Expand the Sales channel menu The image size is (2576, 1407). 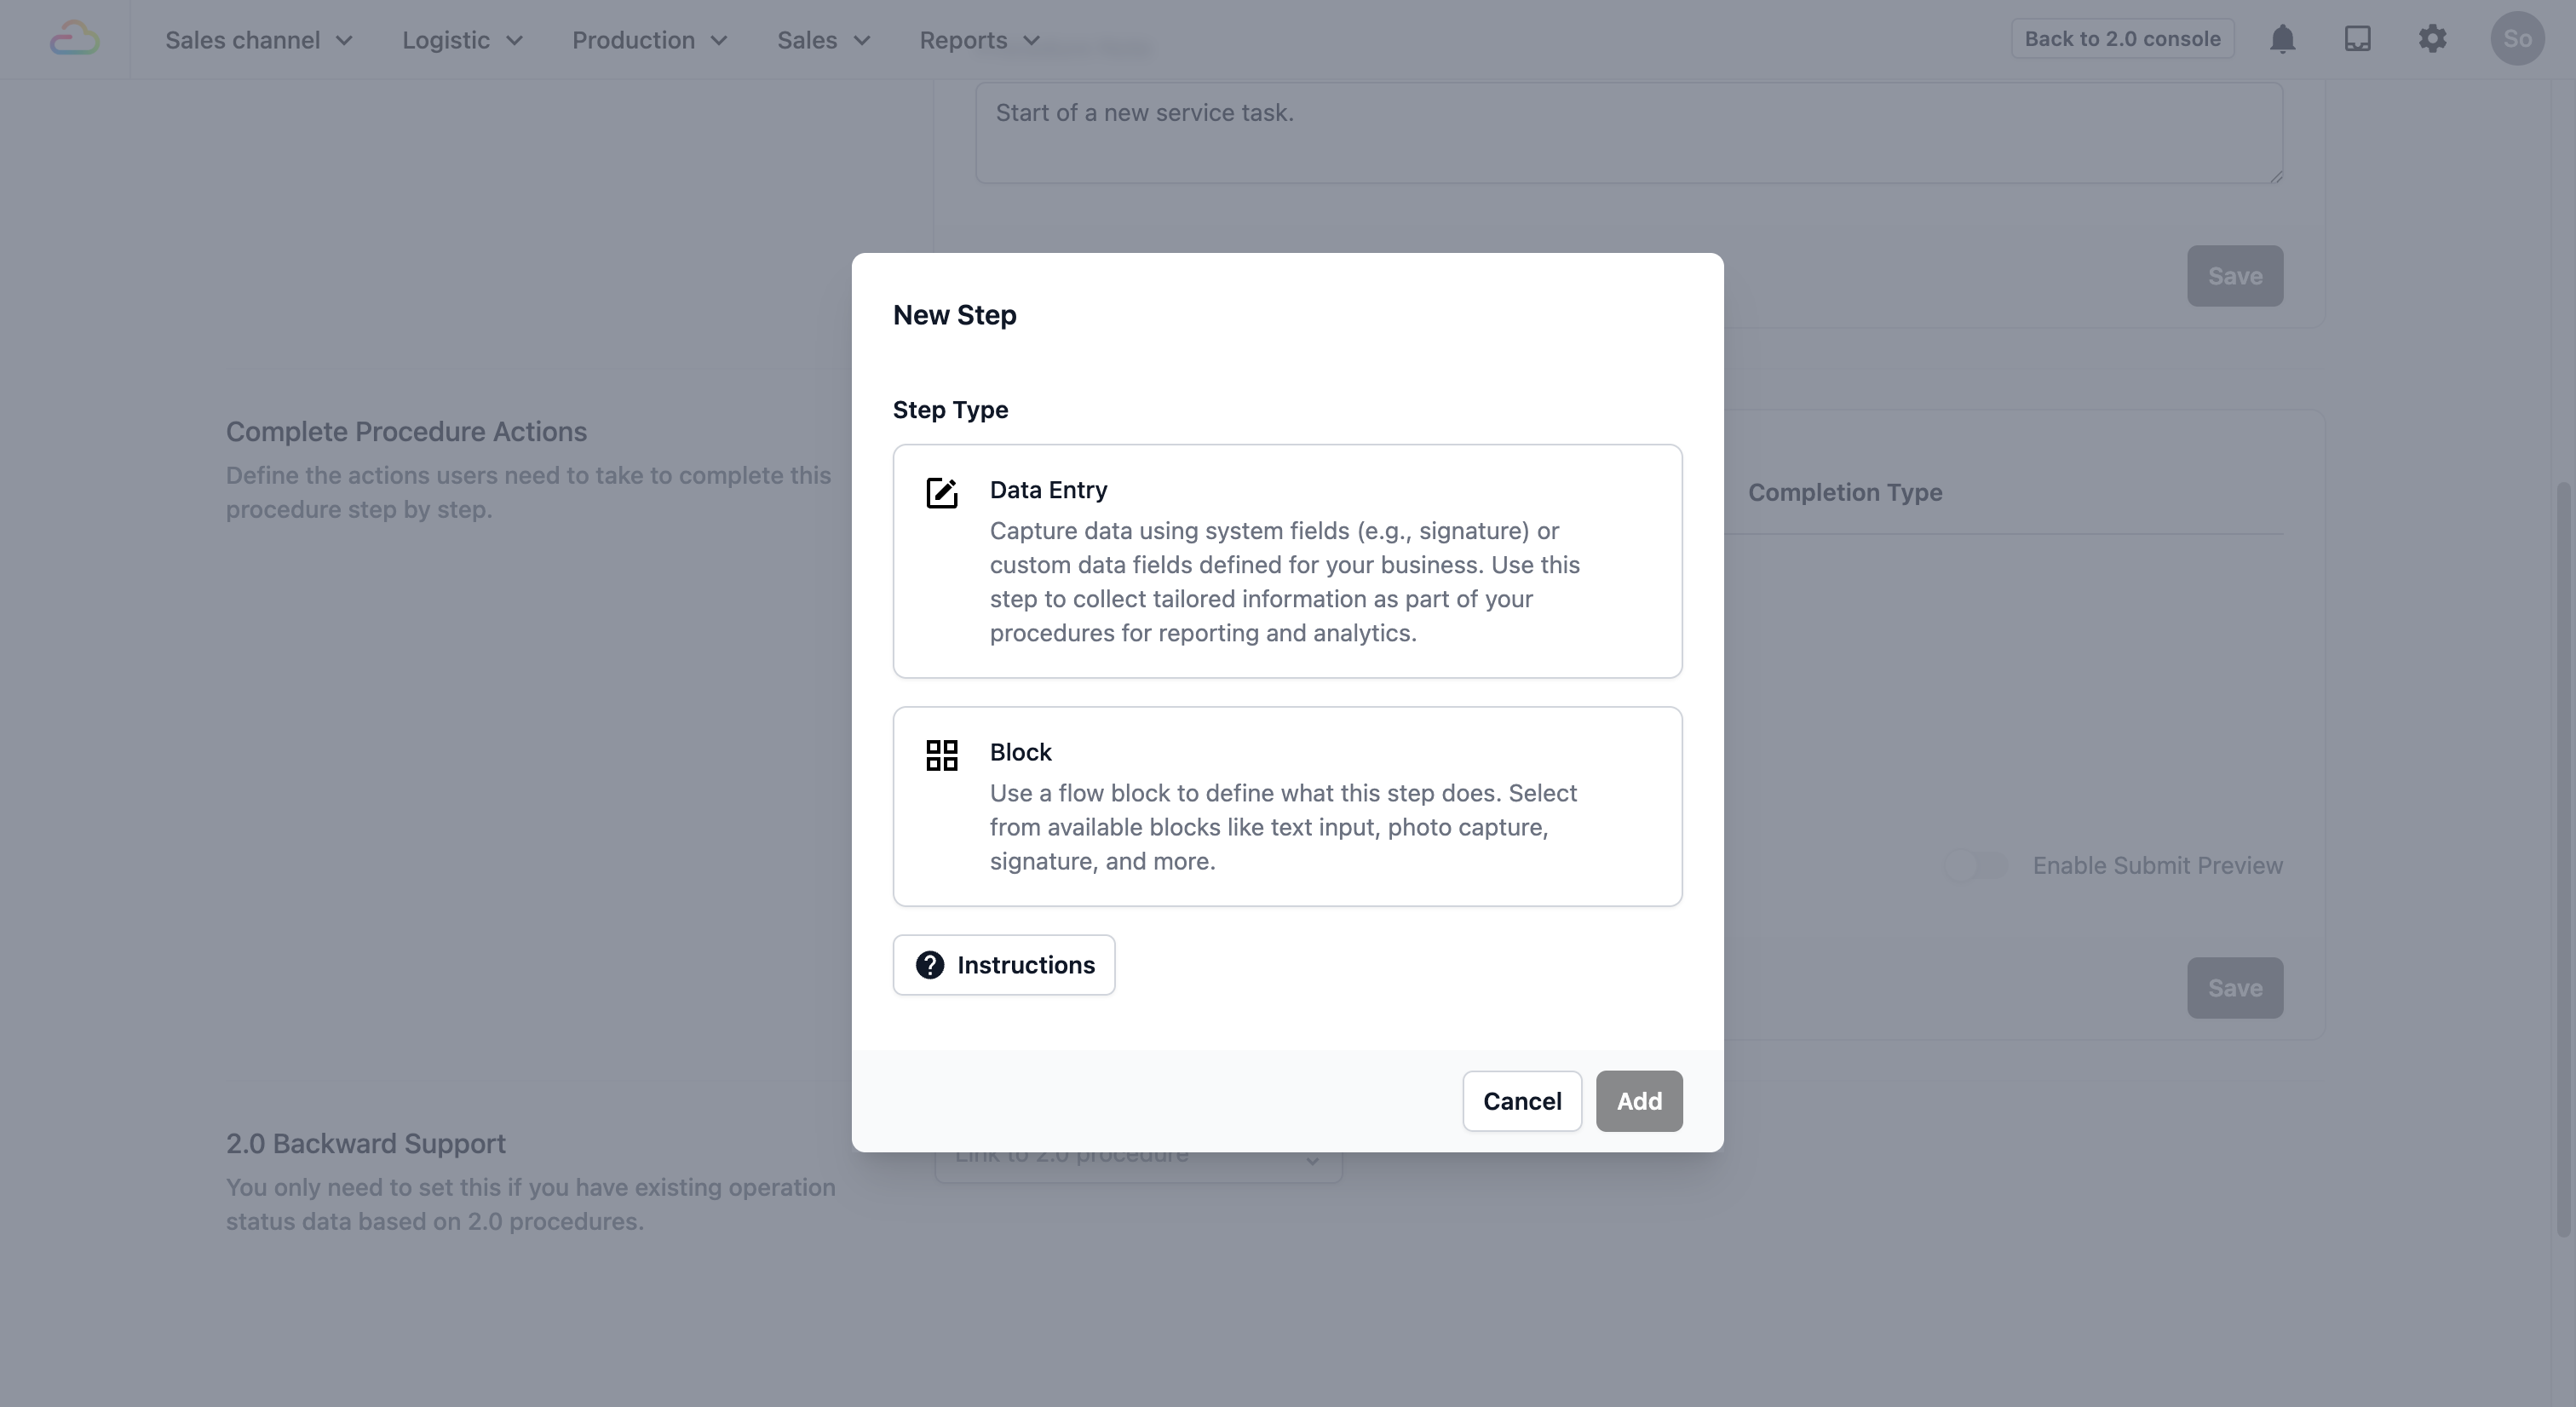[x=258, y=40]
